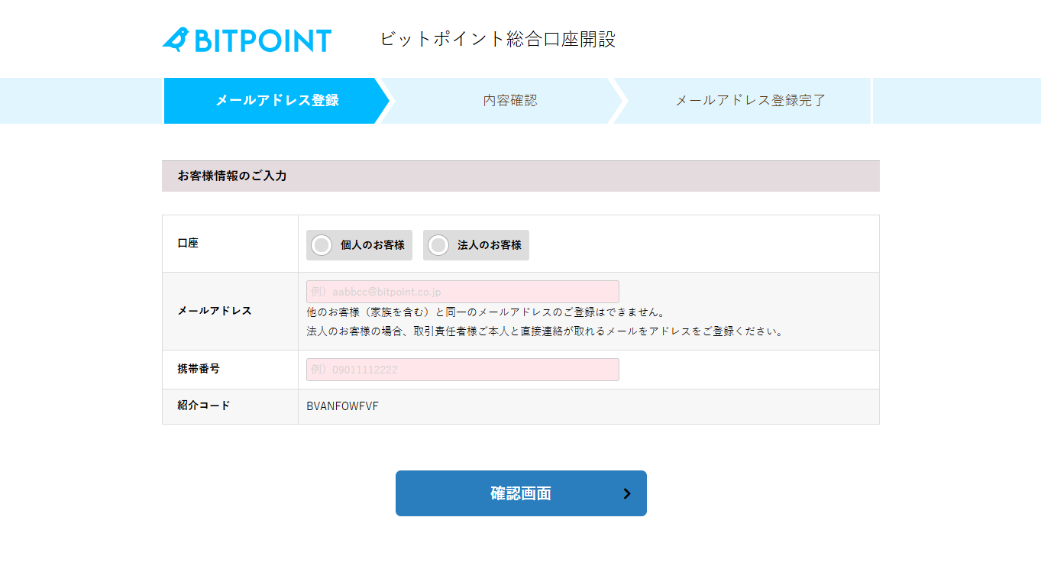Select the 内容確認 step tab
Screen dimensions: 1041x585
pos(509,100)
